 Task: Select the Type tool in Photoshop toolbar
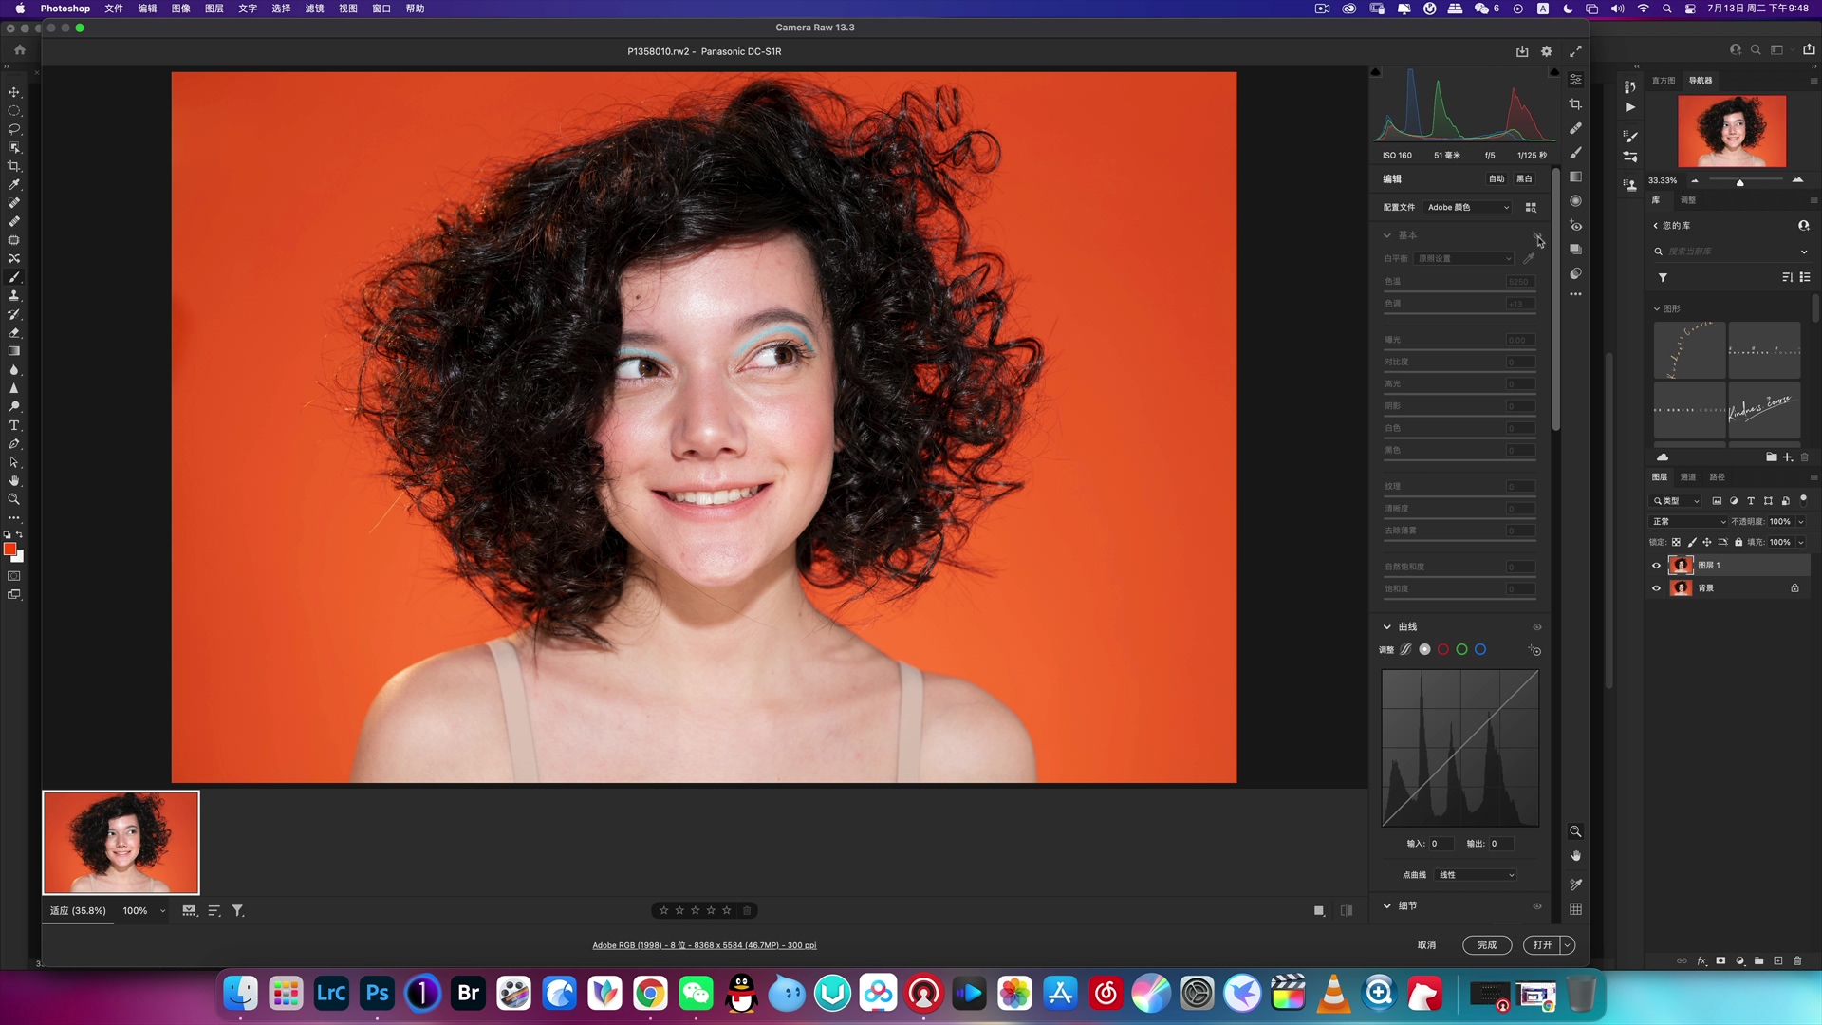(x=14, y=425)
